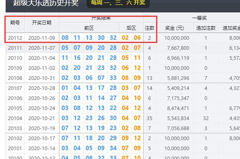Image resolution: width=240 pixels, height=159 pixels.
Task: Select issue number 20103
Action: 15,128
